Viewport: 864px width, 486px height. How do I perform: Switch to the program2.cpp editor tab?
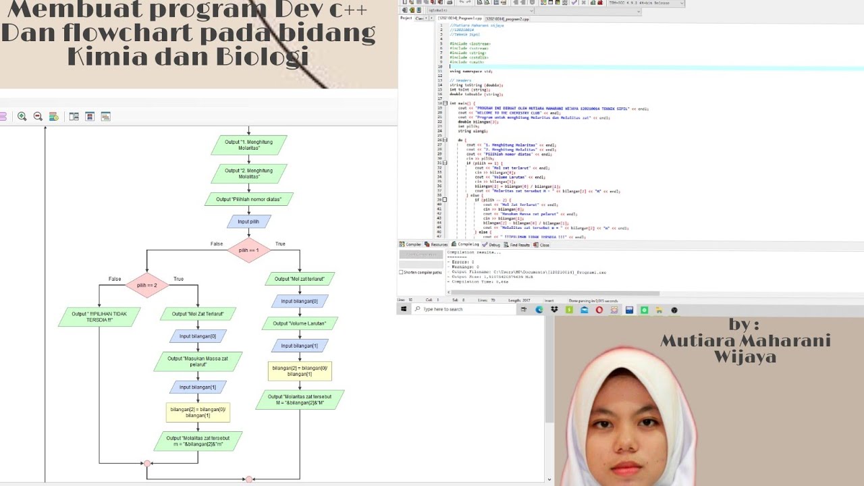click(x=507, y=19)
